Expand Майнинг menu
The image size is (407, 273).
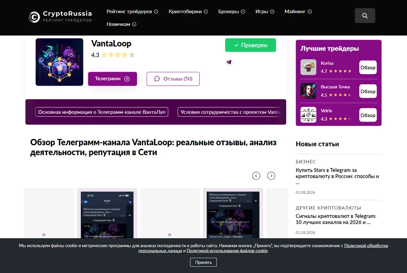298,12
